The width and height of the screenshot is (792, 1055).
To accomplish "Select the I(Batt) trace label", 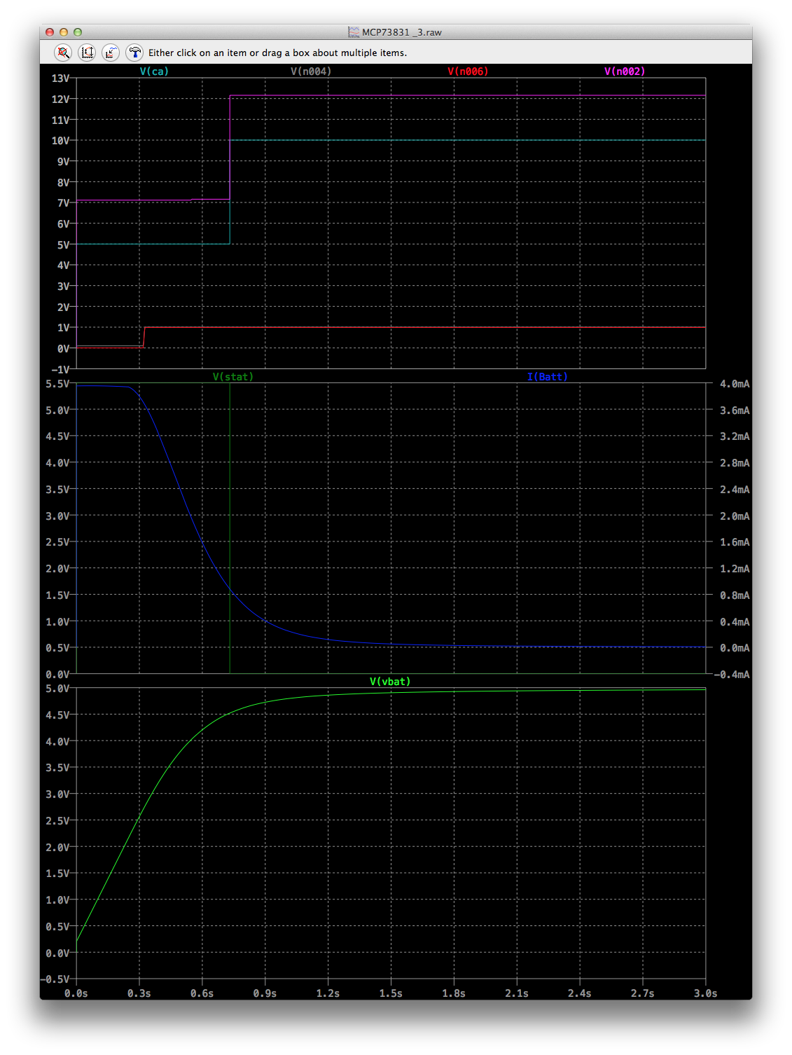I will (x=548, y=377).
